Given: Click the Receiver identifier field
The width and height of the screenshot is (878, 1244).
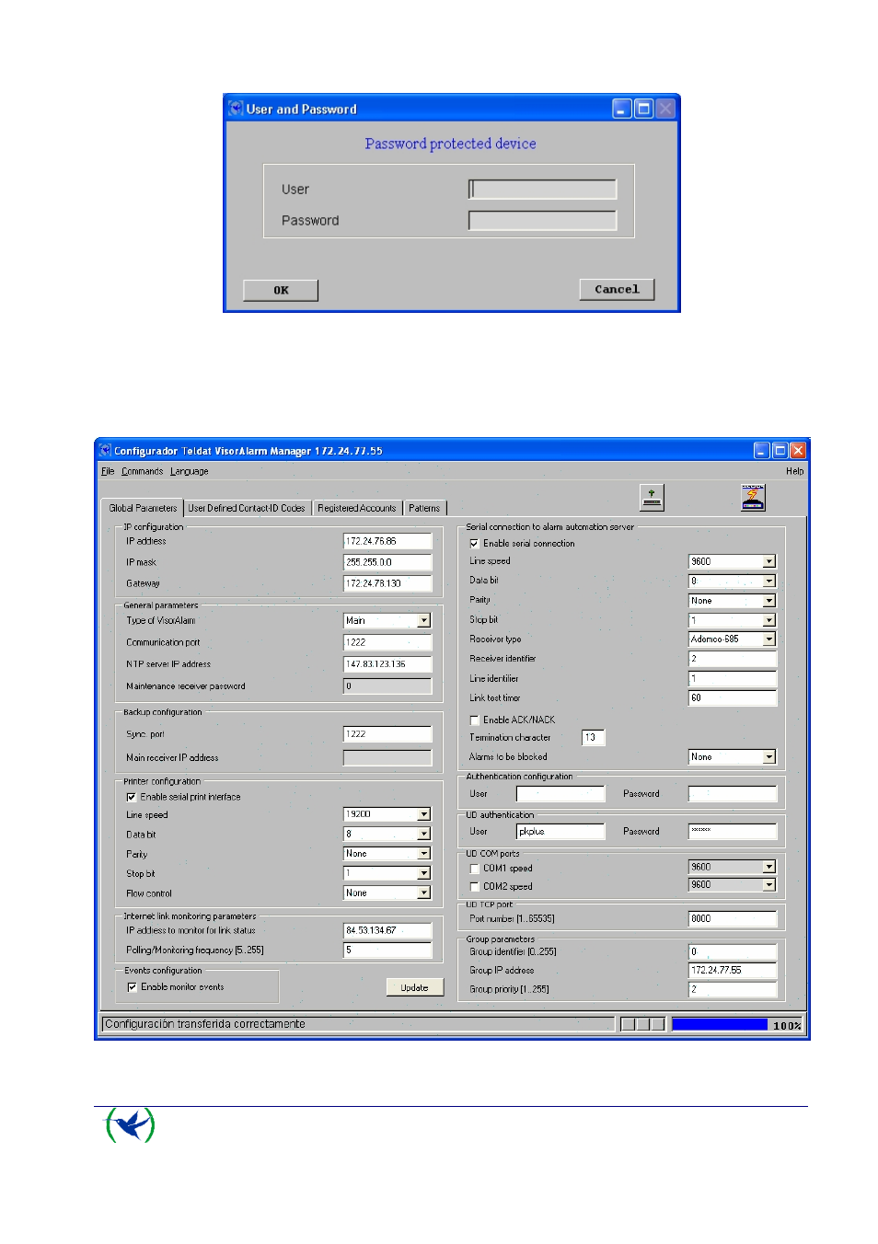Looking at the screenshot, I should 733,659.
